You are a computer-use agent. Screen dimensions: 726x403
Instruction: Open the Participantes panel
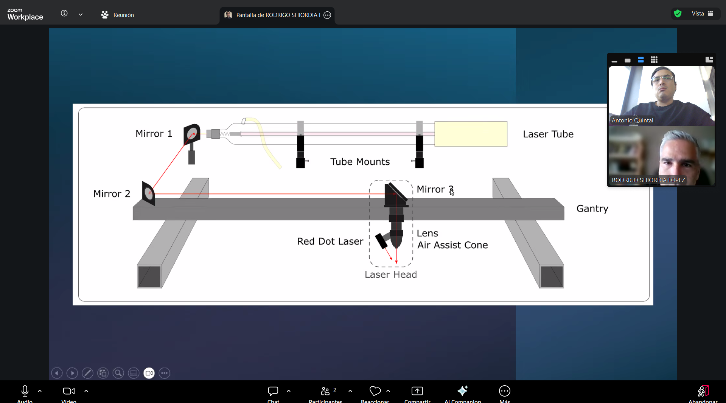pos(325,394)
